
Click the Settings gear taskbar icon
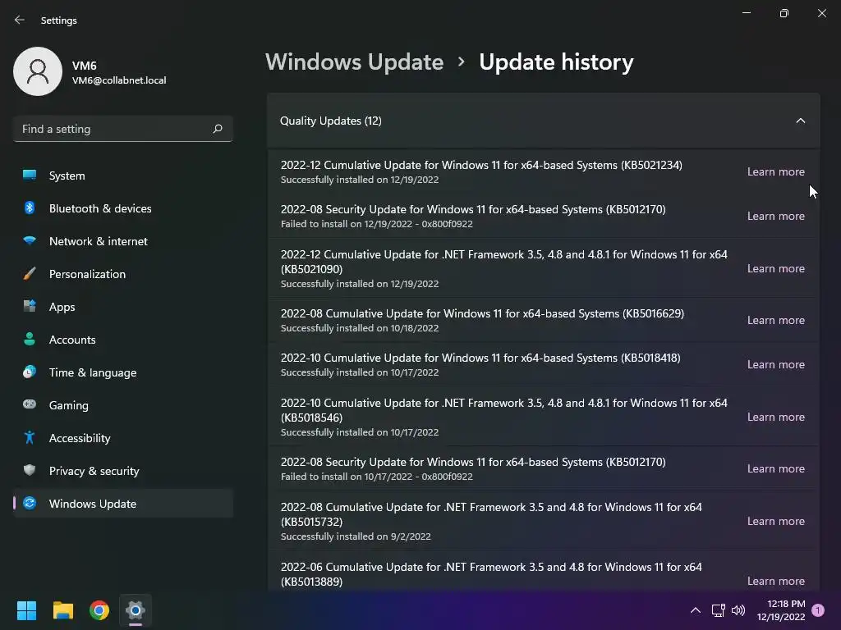pos(136,610)
